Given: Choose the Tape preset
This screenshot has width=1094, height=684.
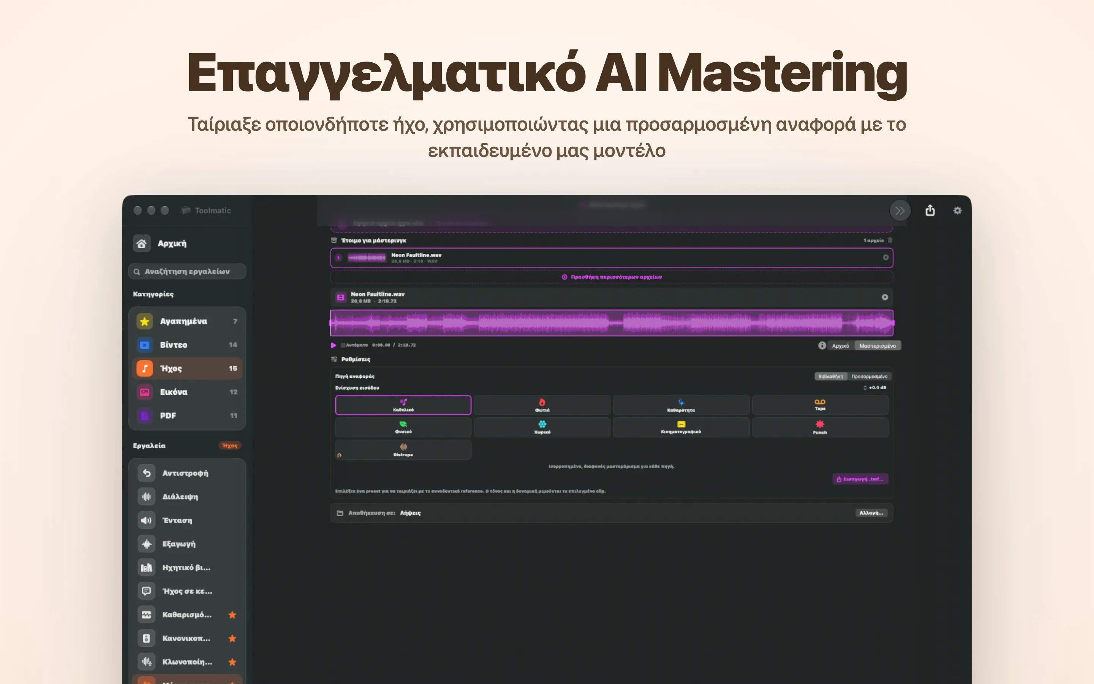Looking at the screenshot, I should [x=820, y=405].
